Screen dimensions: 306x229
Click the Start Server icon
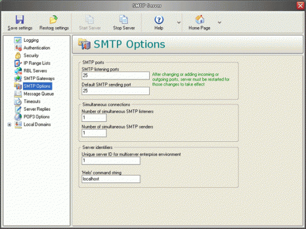[90, 19]
